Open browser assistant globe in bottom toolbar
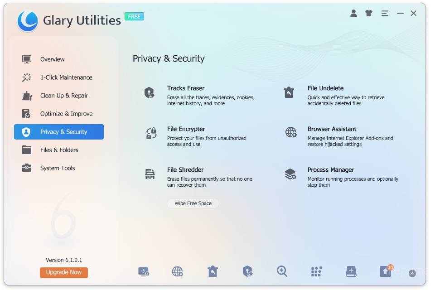This screenshot has width=435, height=290. 178,271
